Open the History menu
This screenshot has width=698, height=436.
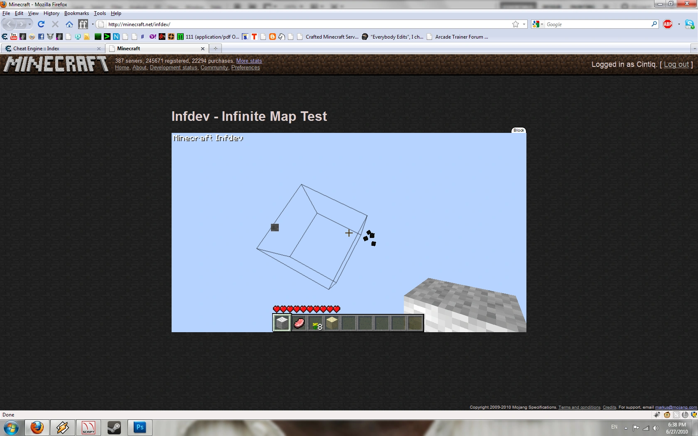(x=52, y=13)
